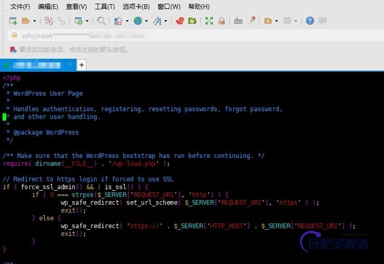
Task: Click 'set_url_scheme(' in the code
Action: (153, 203)
